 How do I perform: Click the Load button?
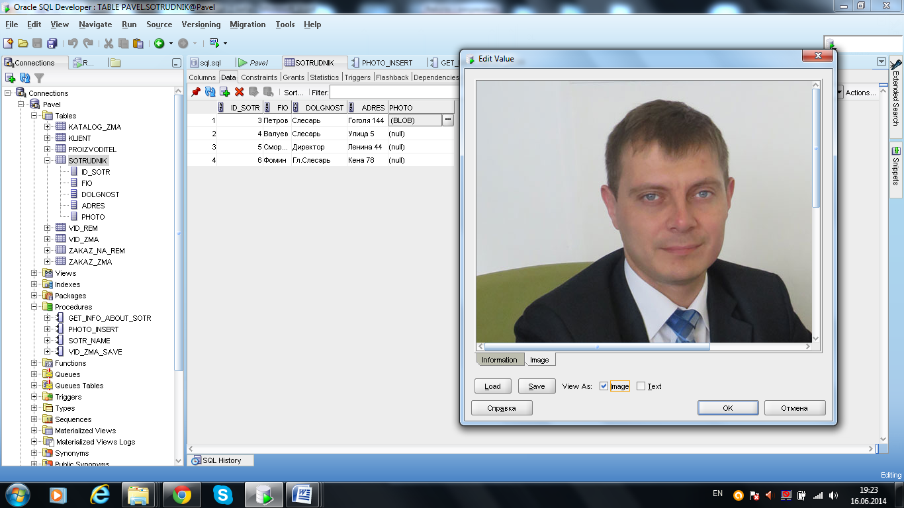coord(493,386)
